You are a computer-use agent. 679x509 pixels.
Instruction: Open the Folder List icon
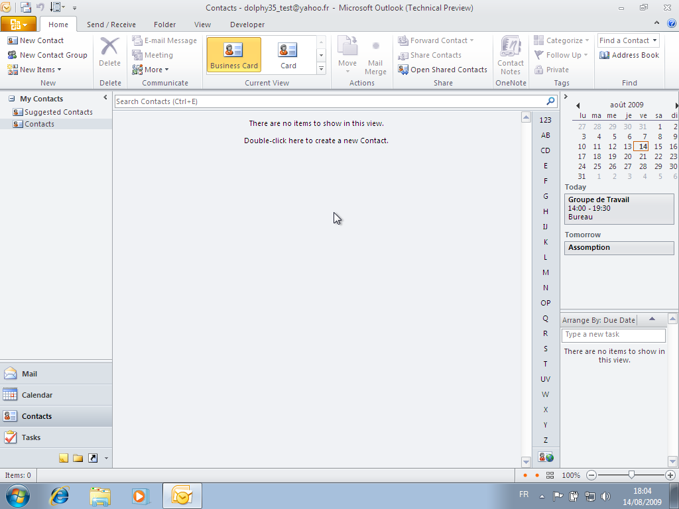[78, 458]
